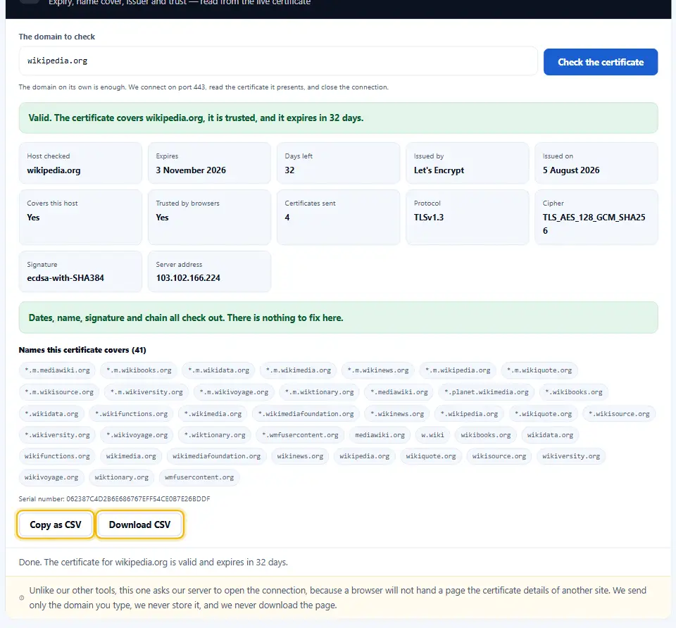Click the Issued on date 5 August 2026
Image resolution: width=676 pixels, height=628 pixels.
pyautogui.click(x=571, y=170)
